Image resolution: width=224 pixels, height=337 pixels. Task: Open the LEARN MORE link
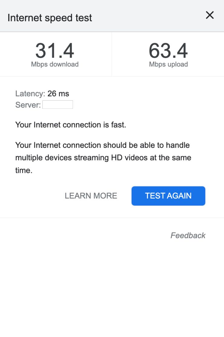point(91,196)
